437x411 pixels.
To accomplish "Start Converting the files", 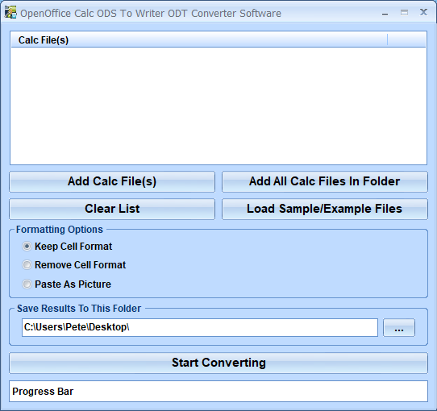I will [218, 363].
